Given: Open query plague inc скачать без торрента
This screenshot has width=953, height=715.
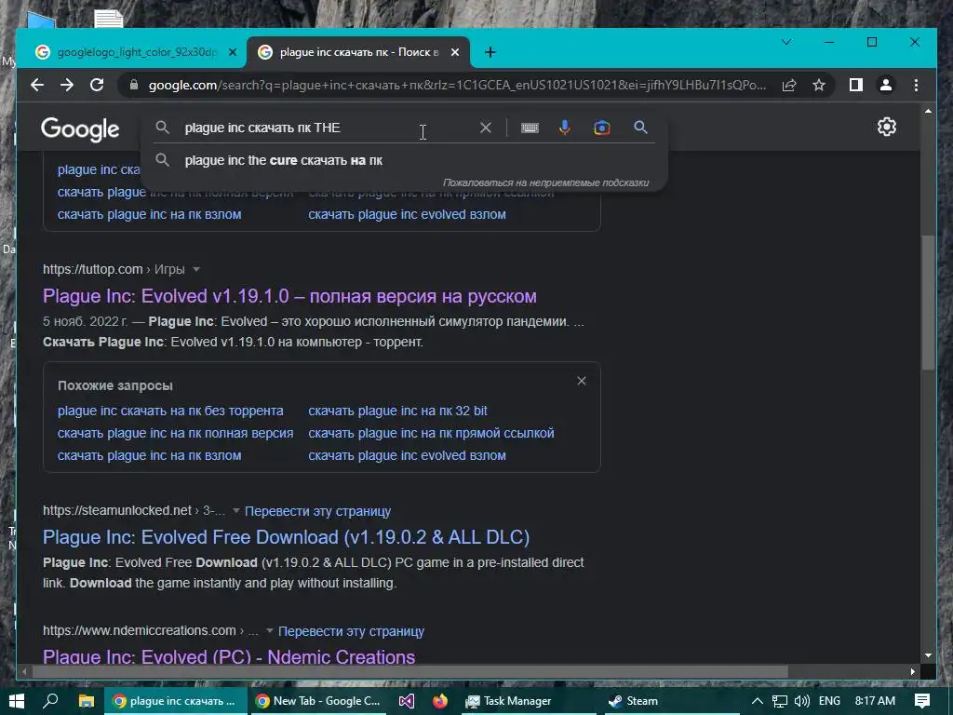Looking at the screenshot, I should (x=170, y=411).
